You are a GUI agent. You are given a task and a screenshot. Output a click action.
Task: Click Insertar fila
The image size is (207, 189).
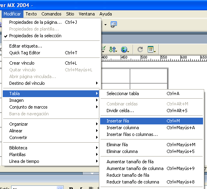(151, 121)
